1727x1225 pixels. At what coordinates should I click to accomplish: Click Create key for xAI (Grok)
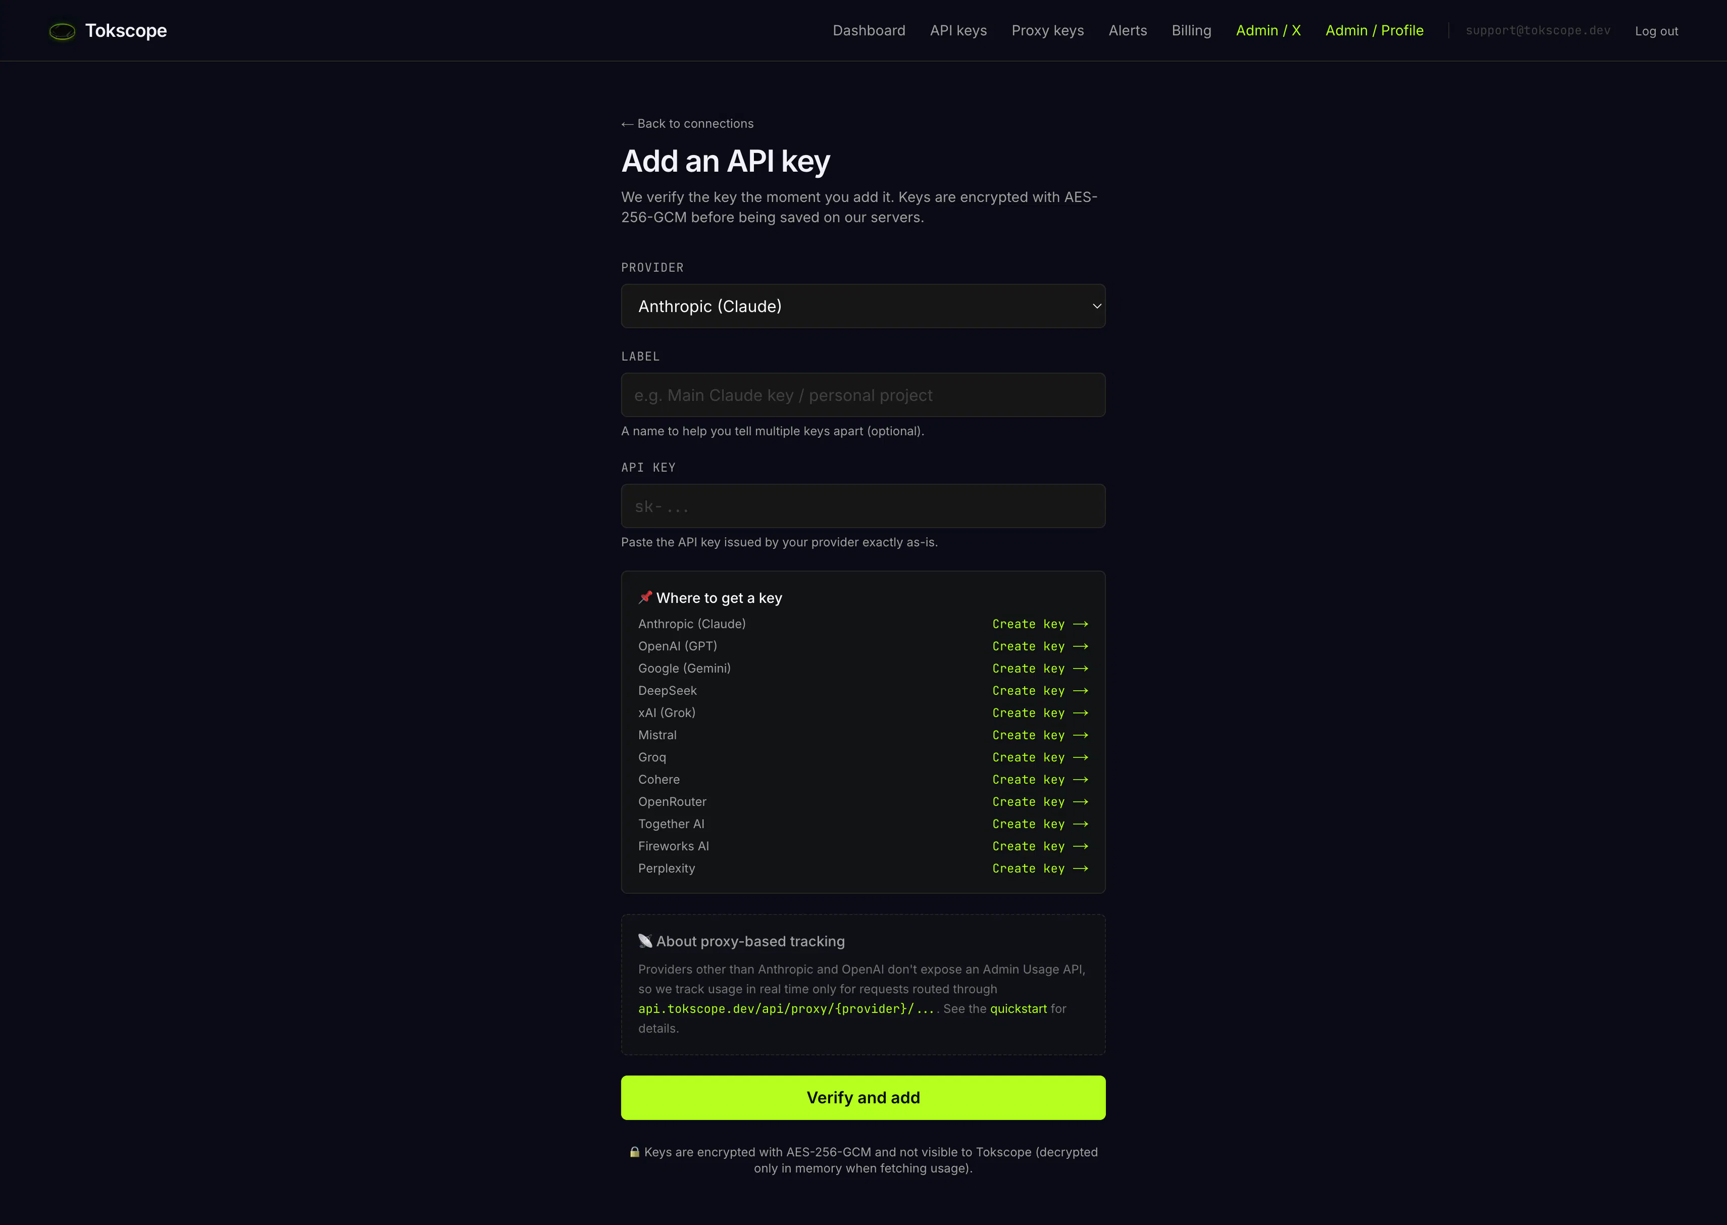tap(1040, 713)
